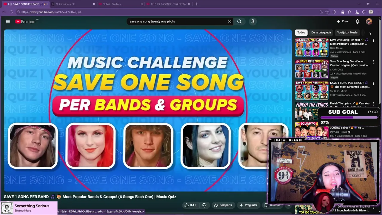Click the main video player area
Screen dimensions: 382x215
(148, 110)
